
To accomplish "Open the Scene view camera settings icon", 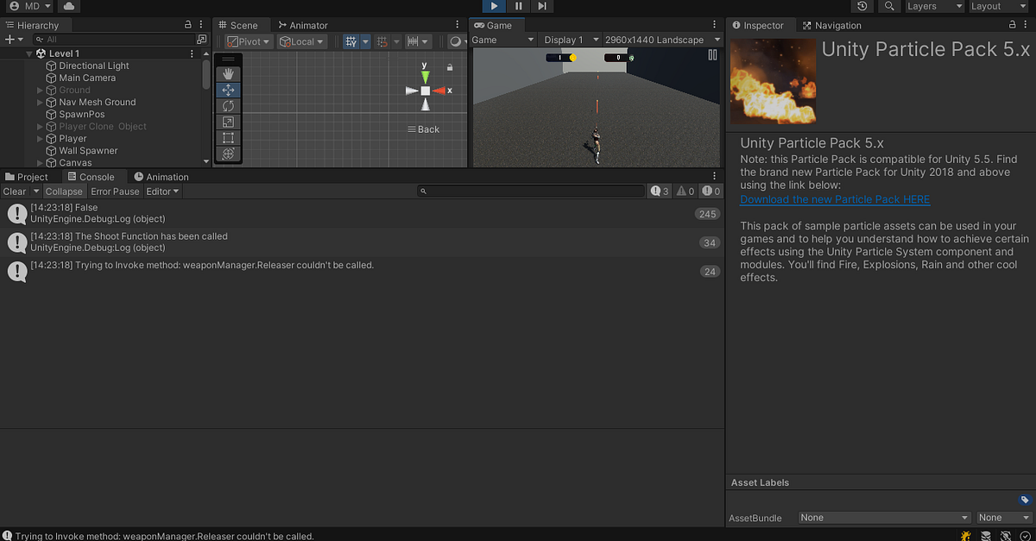I will (458, 41).
